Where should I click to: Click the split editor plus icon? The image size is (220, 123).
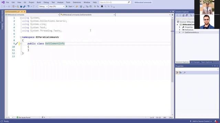172,15
